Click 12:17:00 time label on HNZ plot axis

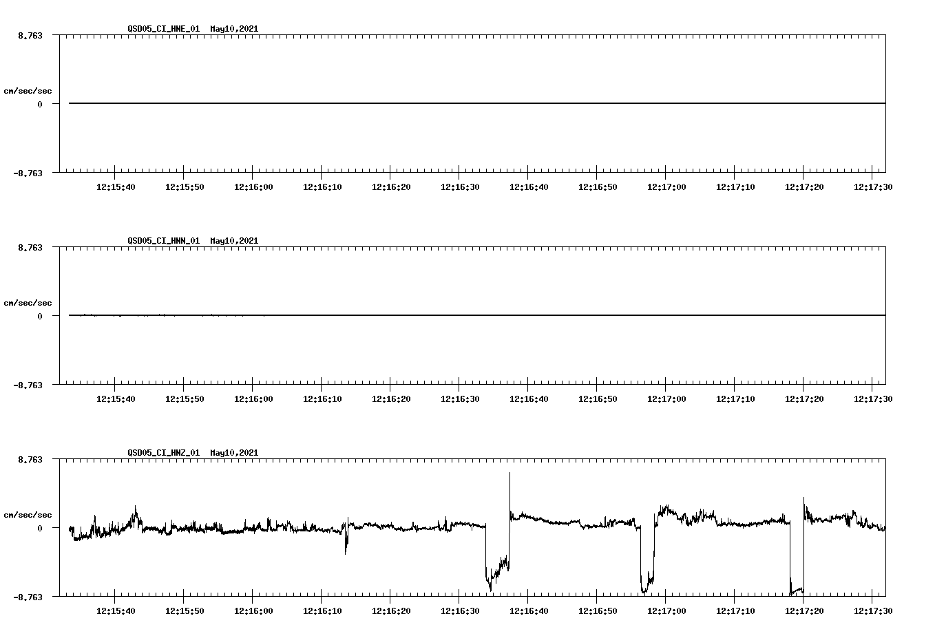[x=666, y=611]
